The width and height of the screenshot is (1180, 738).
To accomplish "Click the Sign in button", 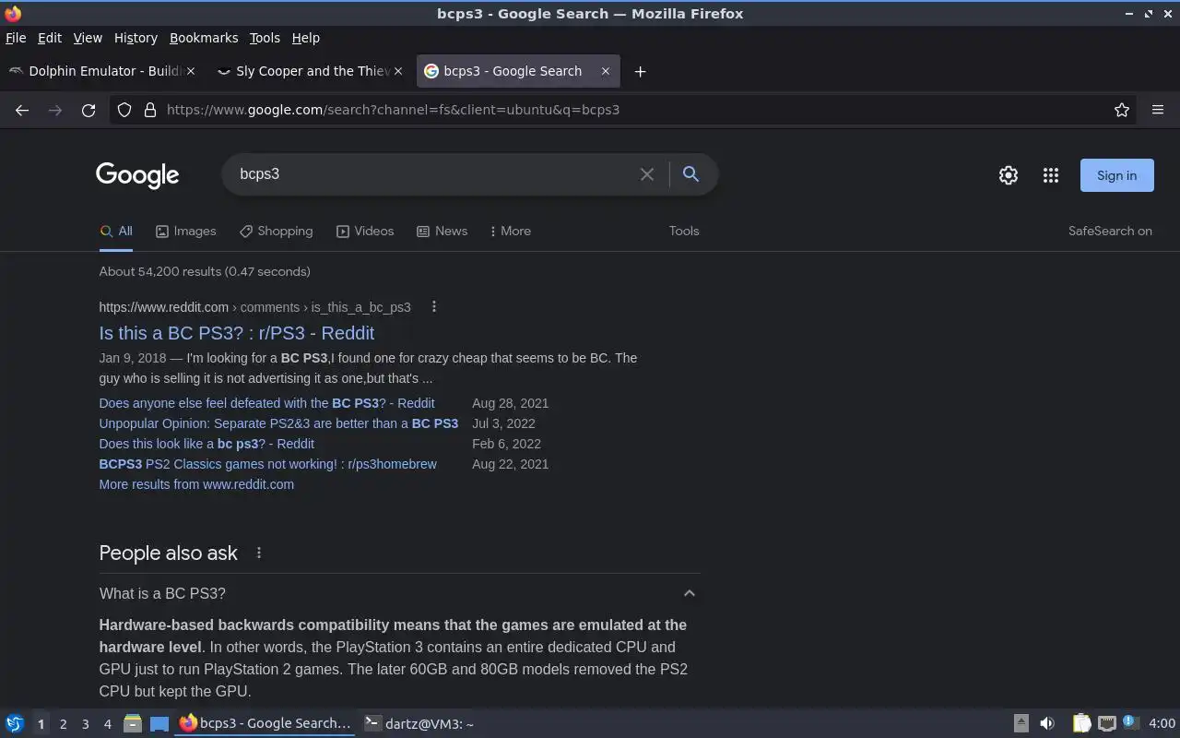I will [1116, 175].
